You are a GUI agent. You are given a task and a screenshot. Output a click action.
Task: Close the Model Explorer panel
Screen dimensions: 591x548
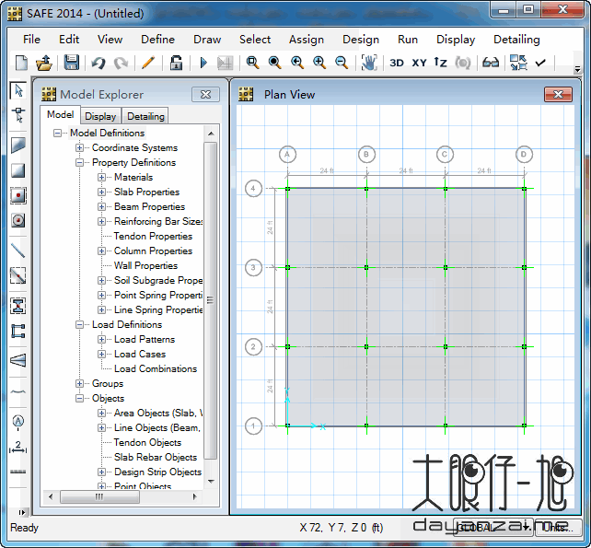coord(205,94)
